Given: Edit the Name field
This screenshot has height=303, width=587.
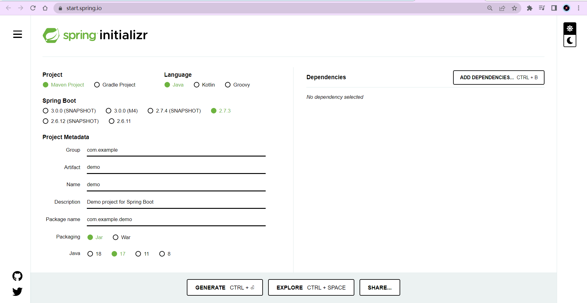Looking at the screenshot, I should pyautogui.click(x=176, y=185).
